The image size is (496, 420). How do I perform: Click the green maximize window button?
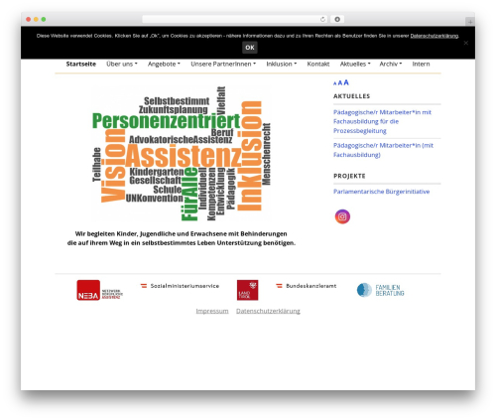(44, 19)
